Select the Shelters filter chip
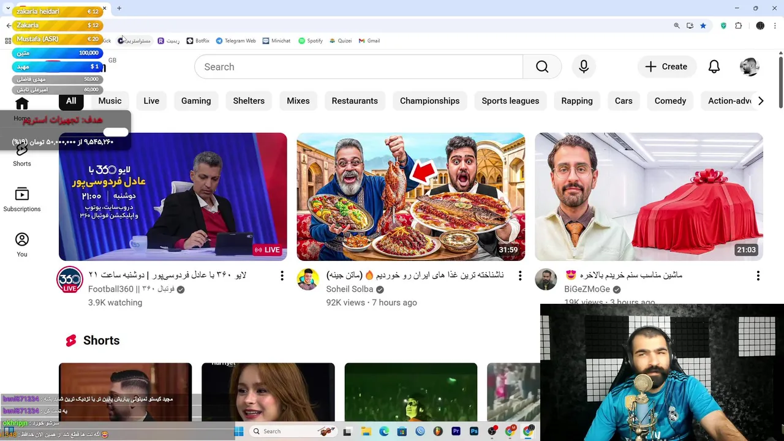Screen dimensions: 784x441 tap(249, 101)
